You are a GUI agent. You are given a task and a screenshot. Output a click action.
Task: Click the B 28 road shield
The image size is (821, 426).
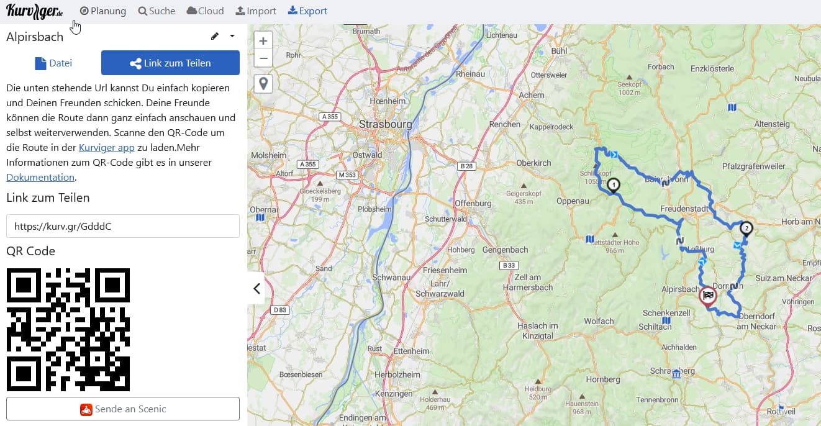[466, 166]
